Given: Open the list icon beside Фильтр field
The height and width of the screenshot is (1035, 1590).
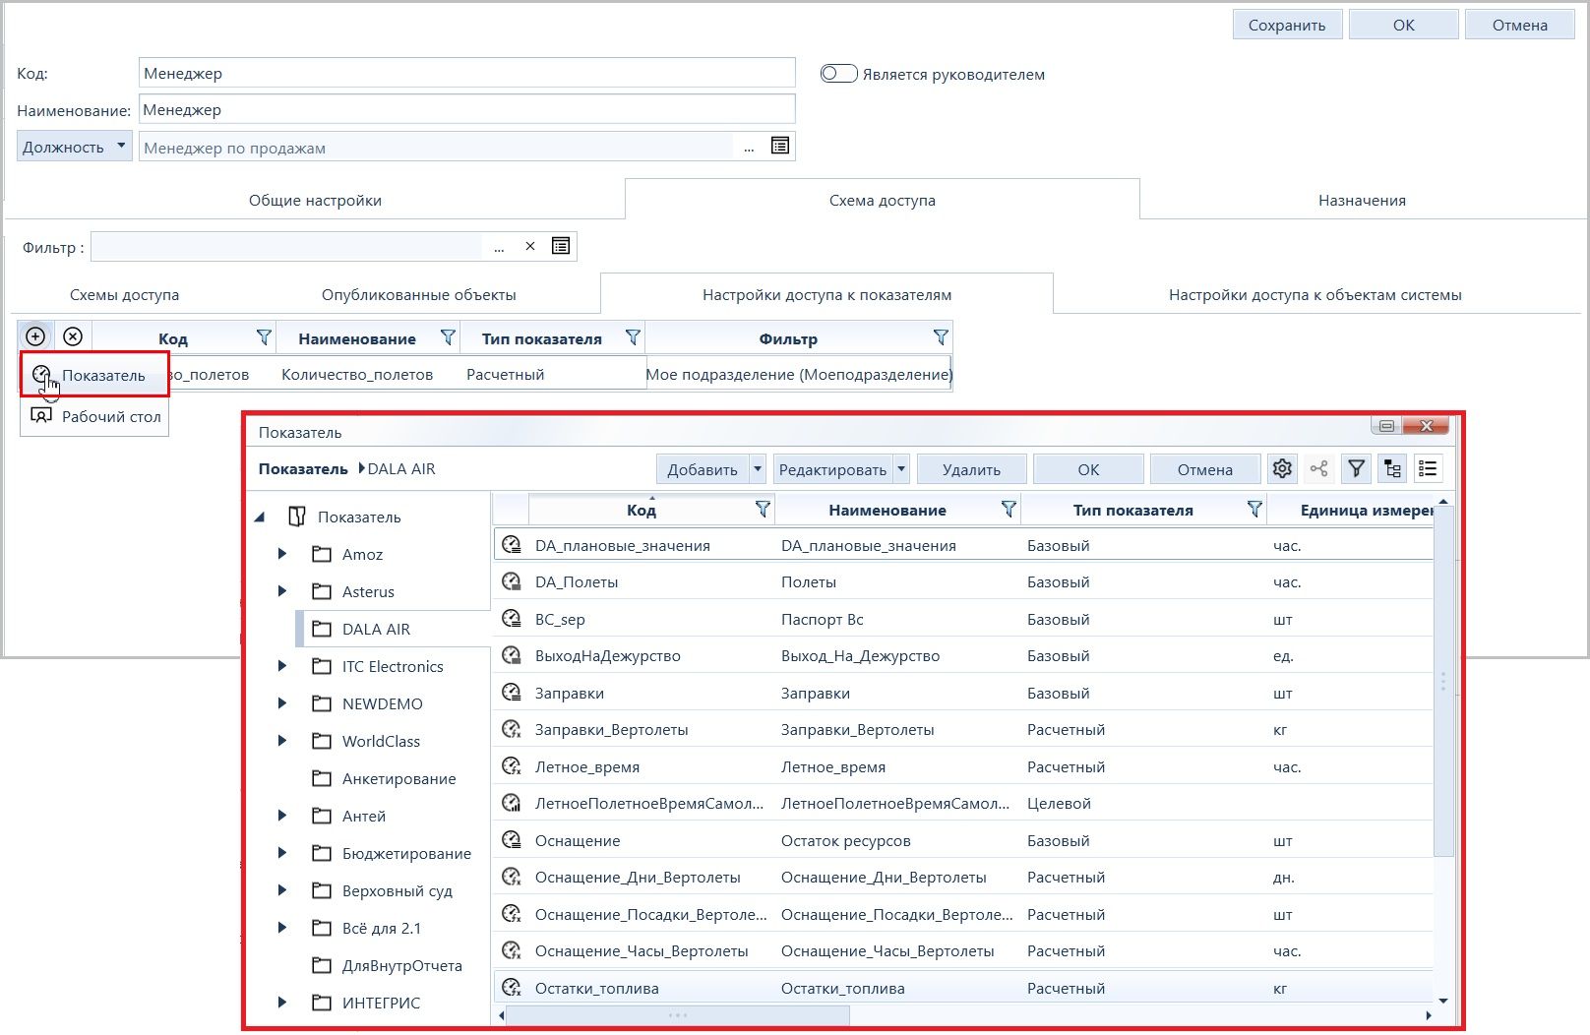Looking at the screenshot, I should pos(561,246).
